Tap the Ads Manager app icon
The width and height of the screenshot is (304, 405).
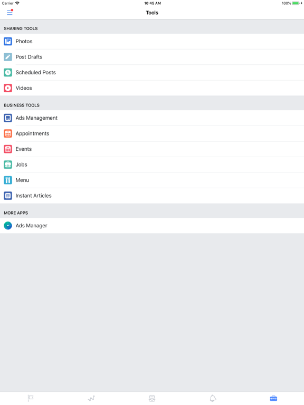pyautogui.click(x=8, y=226)
